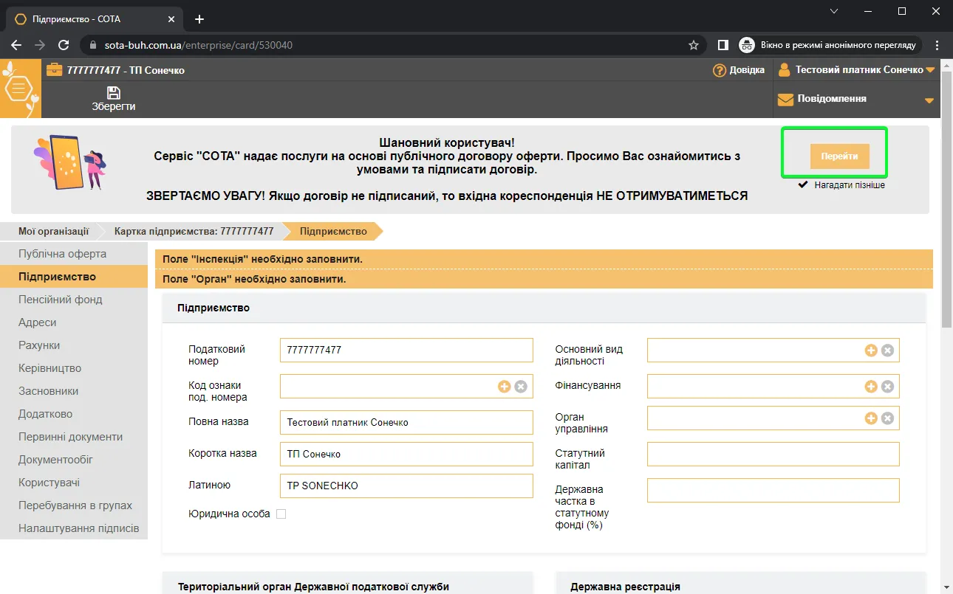This screenshot has width=953, height=594.
Task: Open Налаштування підписів section
Action: tap(74, 528)
